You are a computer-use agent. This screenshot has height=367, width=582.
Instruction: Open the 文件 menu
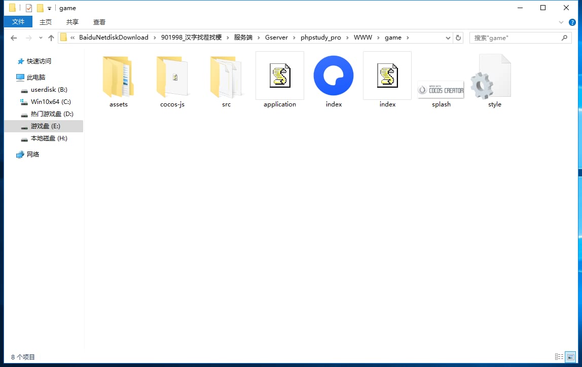(18, 22)
